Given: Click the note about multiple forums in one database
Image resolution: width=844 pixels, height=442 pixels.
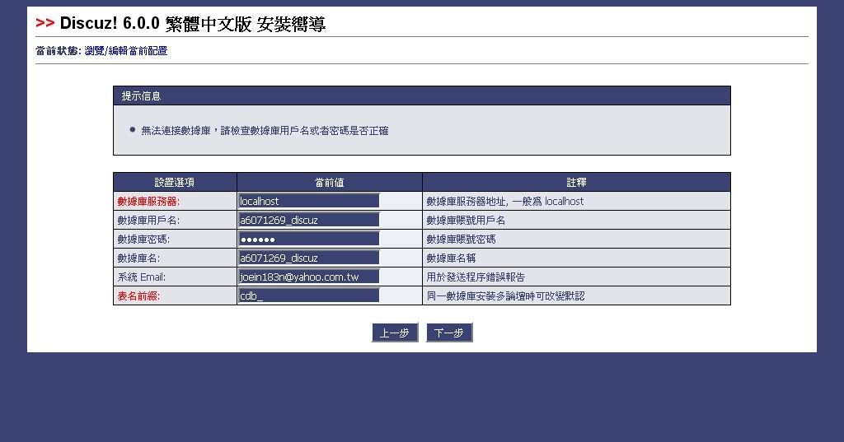Looking at the screenshot, I should pos(505,295).
